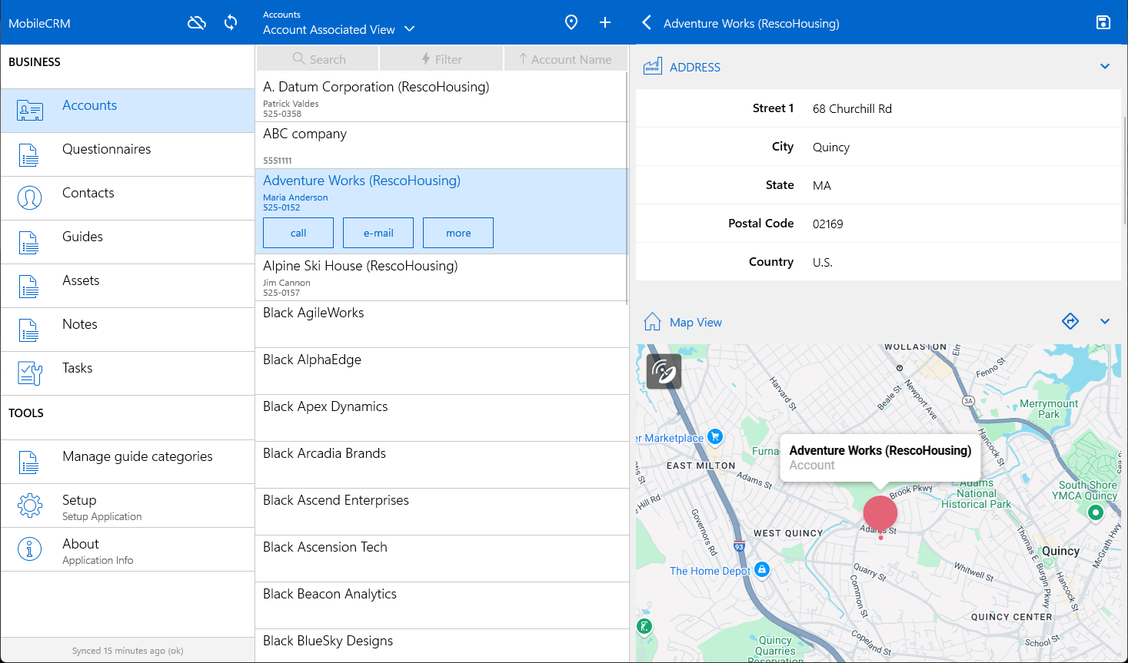Select ABC company account
1128x663 pixels.
coord(441,145)
